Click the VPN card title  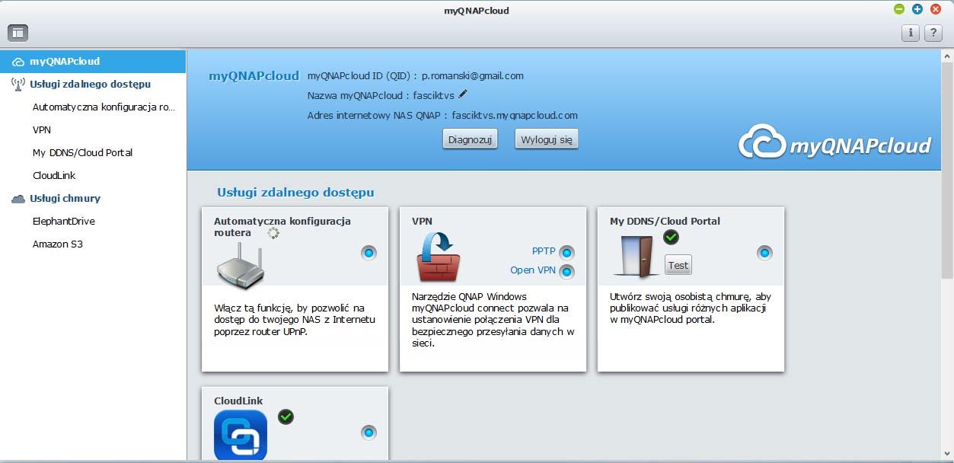[x=422, y=222]
